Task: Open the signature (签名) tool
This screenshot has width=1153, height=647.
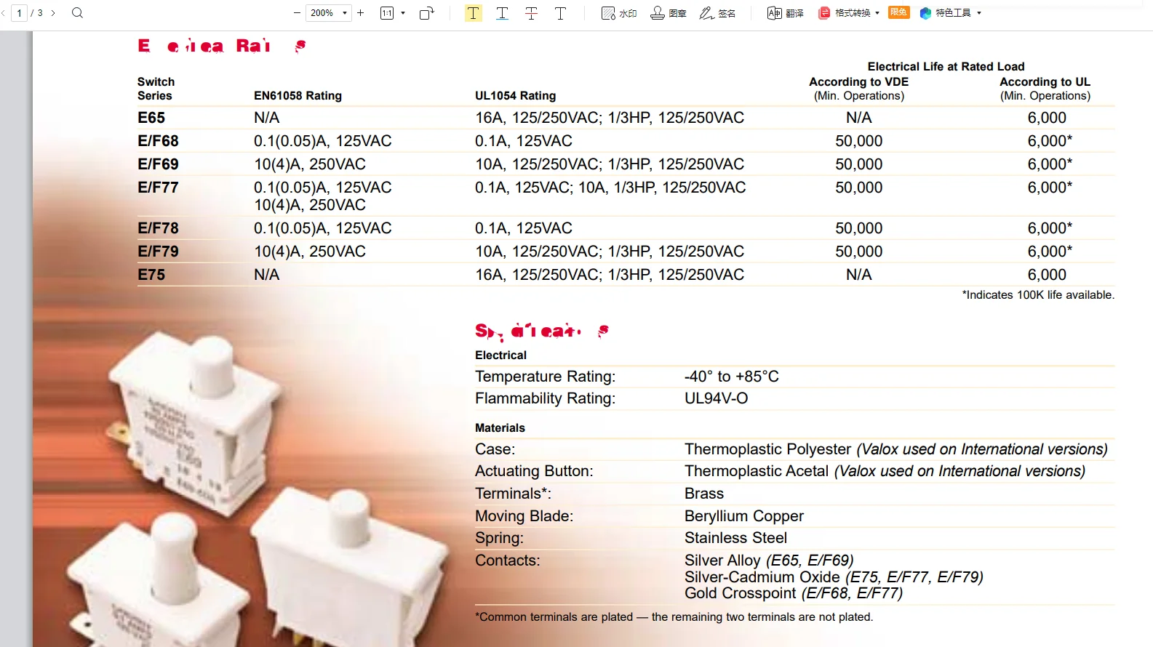Action: pyautogui.click(x=717, y=13)
